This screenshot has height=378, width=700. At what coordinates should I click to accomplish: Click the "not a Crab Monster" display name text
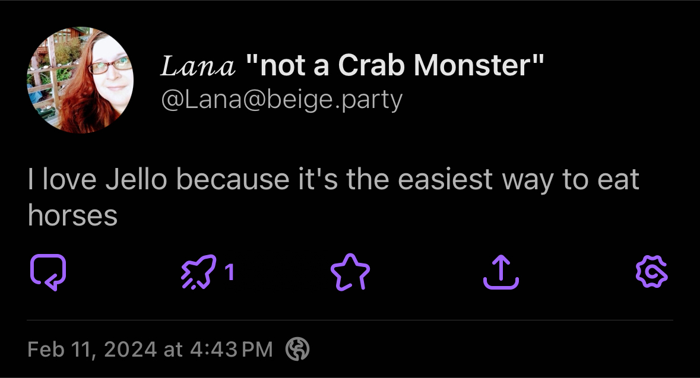click(394, 66)
